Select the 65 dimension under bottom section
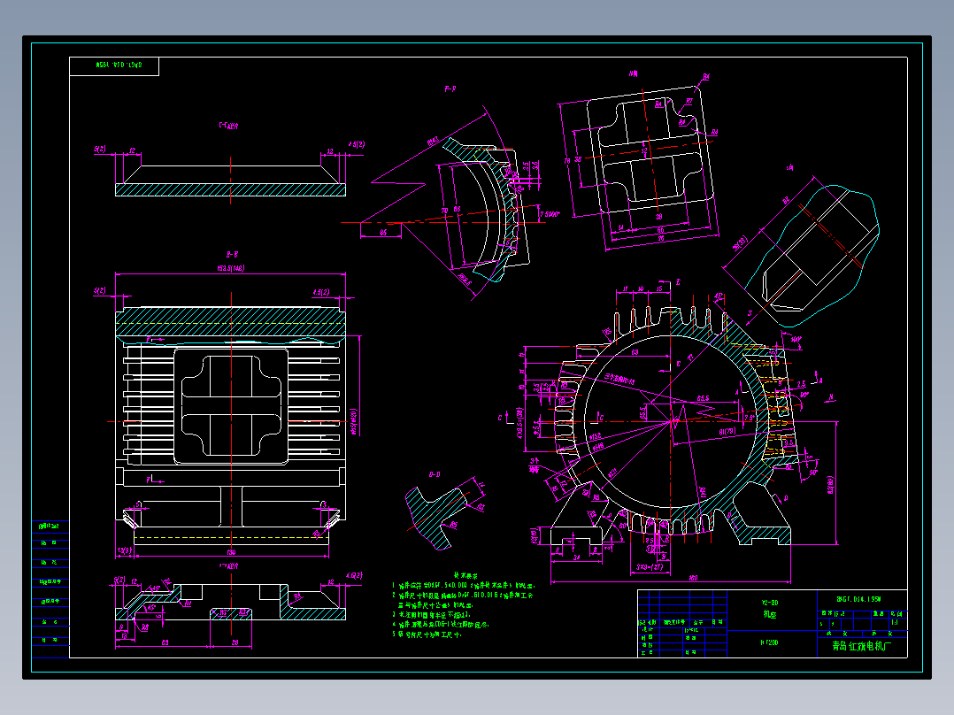Screen dimensions: 954x715 pyautogui.click(x=165, y=642)
